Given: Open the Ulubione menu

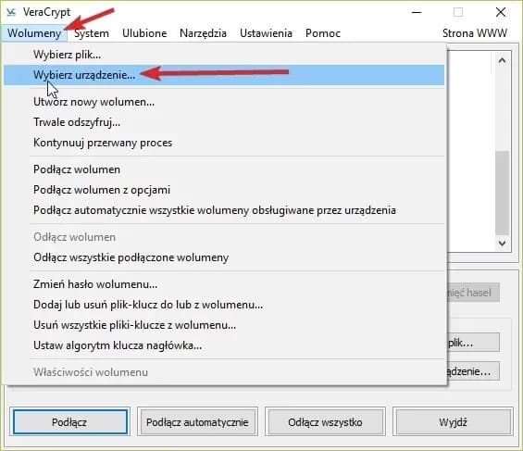Looking at the screenshot, I should [144, 33].
